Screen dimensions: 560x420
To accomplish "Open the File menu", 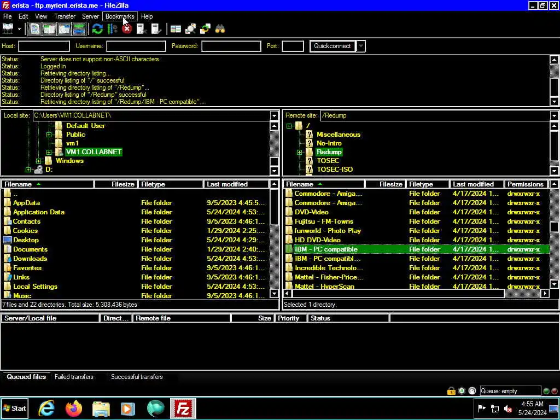I will (x=7, y=16).
